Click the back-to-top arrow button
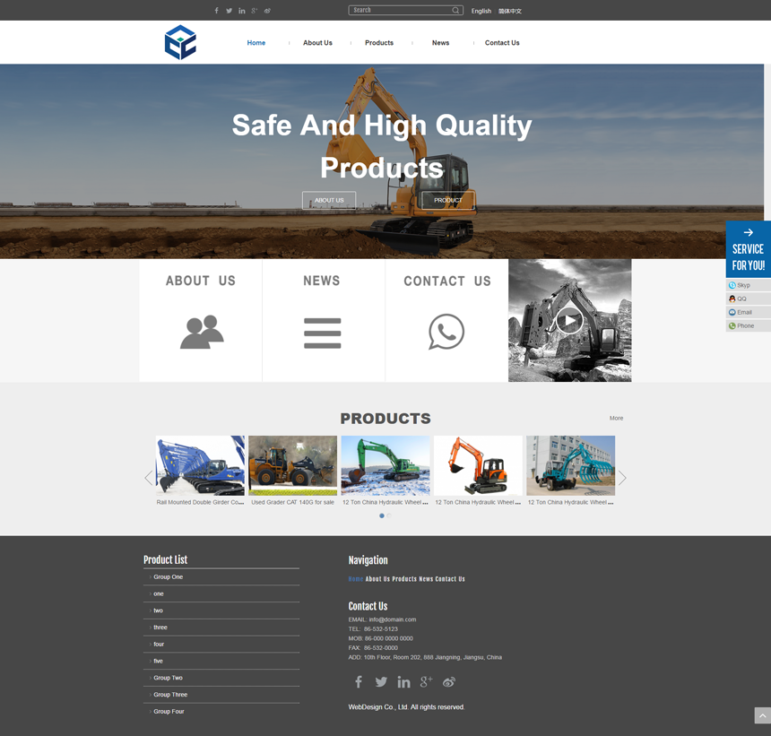Viewport: 771px width, 736px height. click(762, 715)
